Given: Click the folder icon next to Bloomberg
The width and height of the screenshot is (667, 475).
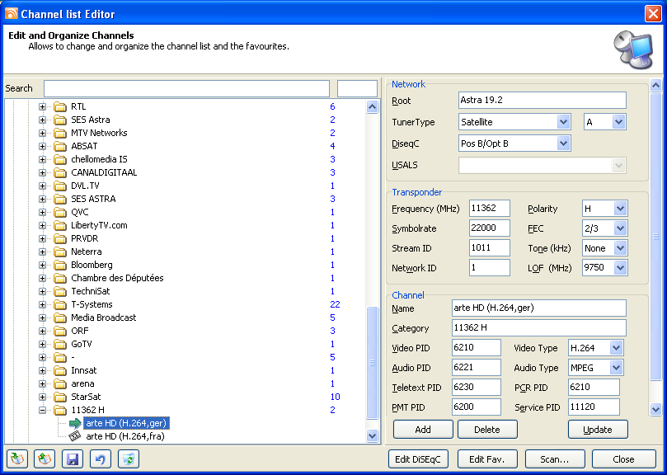Looking at the screenshot, I should click(59, 265).
